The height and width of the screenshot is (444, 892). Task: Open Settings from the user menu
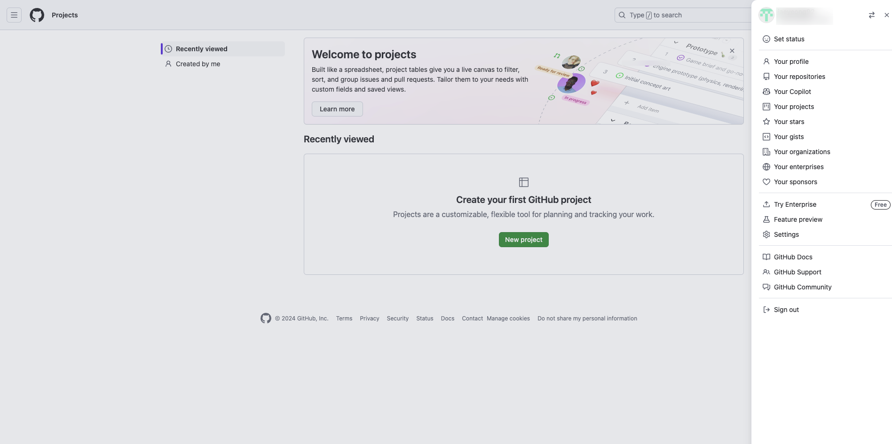pyautogui.click(x=786, y=234)
